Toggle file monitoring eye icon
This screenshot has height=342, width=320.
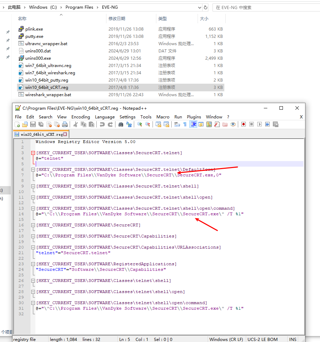(233, 124)
